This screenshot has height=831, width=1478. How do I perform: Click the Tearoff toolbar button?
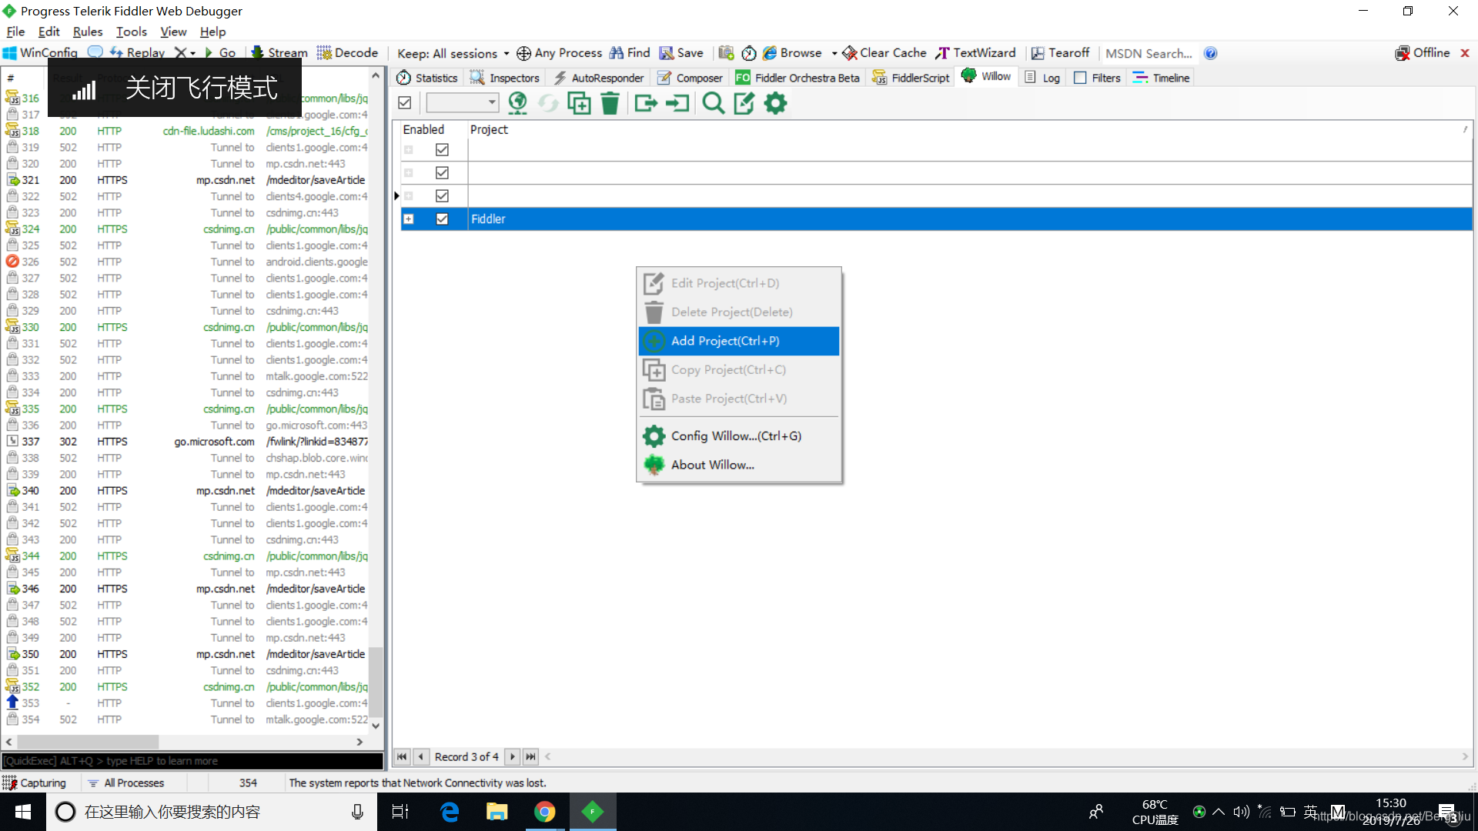pyautogui.click(x=1060, y=52)
